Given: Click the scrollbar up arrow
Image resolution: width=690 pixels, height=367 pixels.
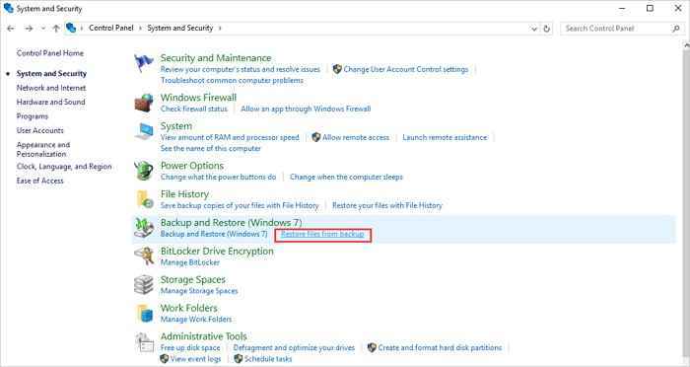Looking at the screenshot, I should (x=686, y=45).
